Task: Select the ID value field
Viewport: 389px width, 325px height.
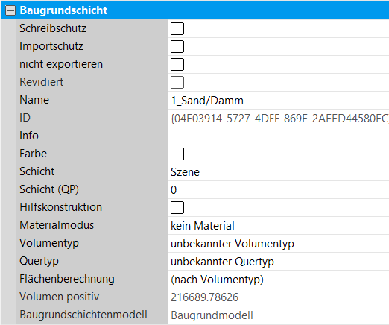Action: (x=278, y=119)
